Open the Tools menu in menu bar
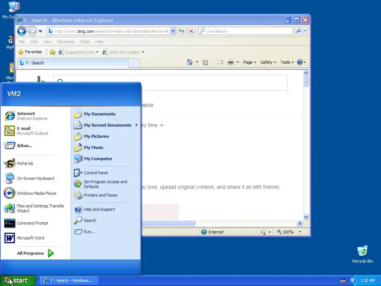This screenshot has width=381, height=286. pyautogui.click(x=85, y=42)
